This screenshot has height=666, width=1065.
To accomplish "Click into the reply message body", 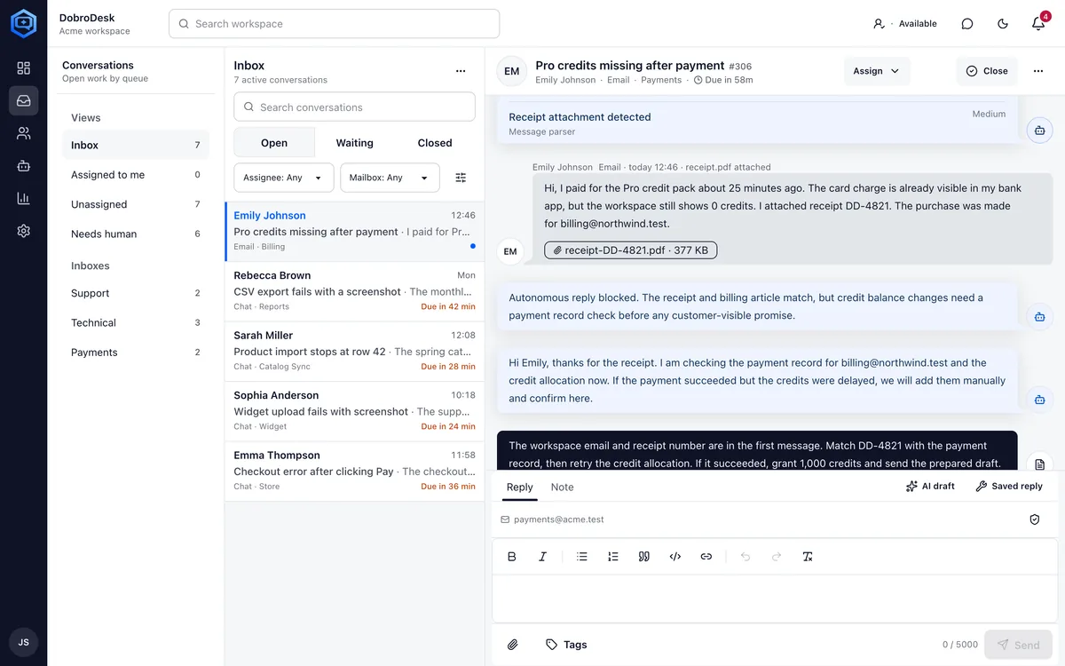I will tap(775, 599).
